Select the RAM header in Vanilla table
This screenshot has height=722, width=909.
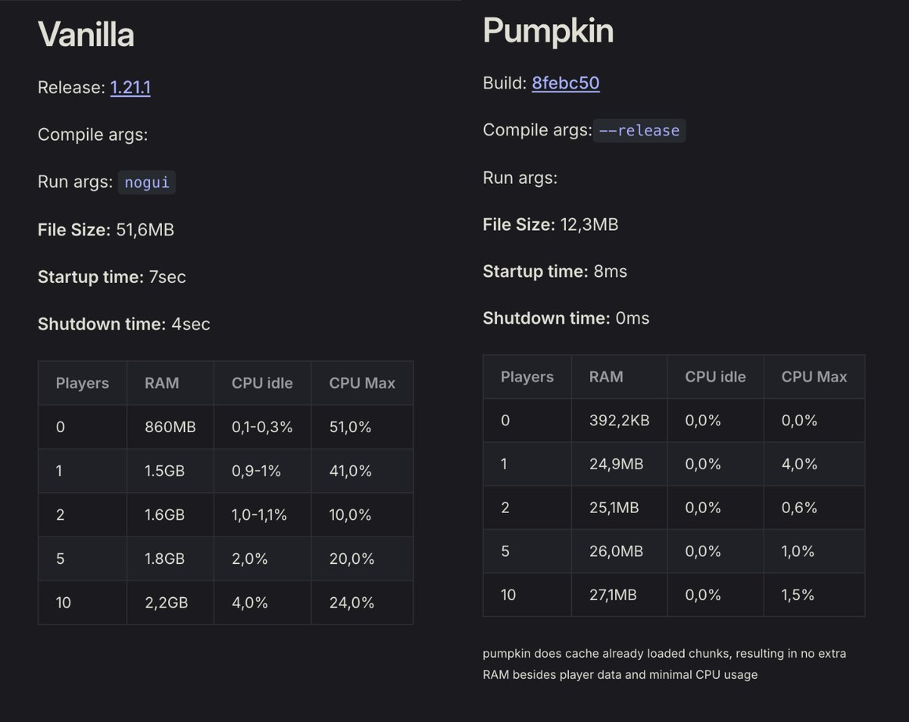[162, 383]
